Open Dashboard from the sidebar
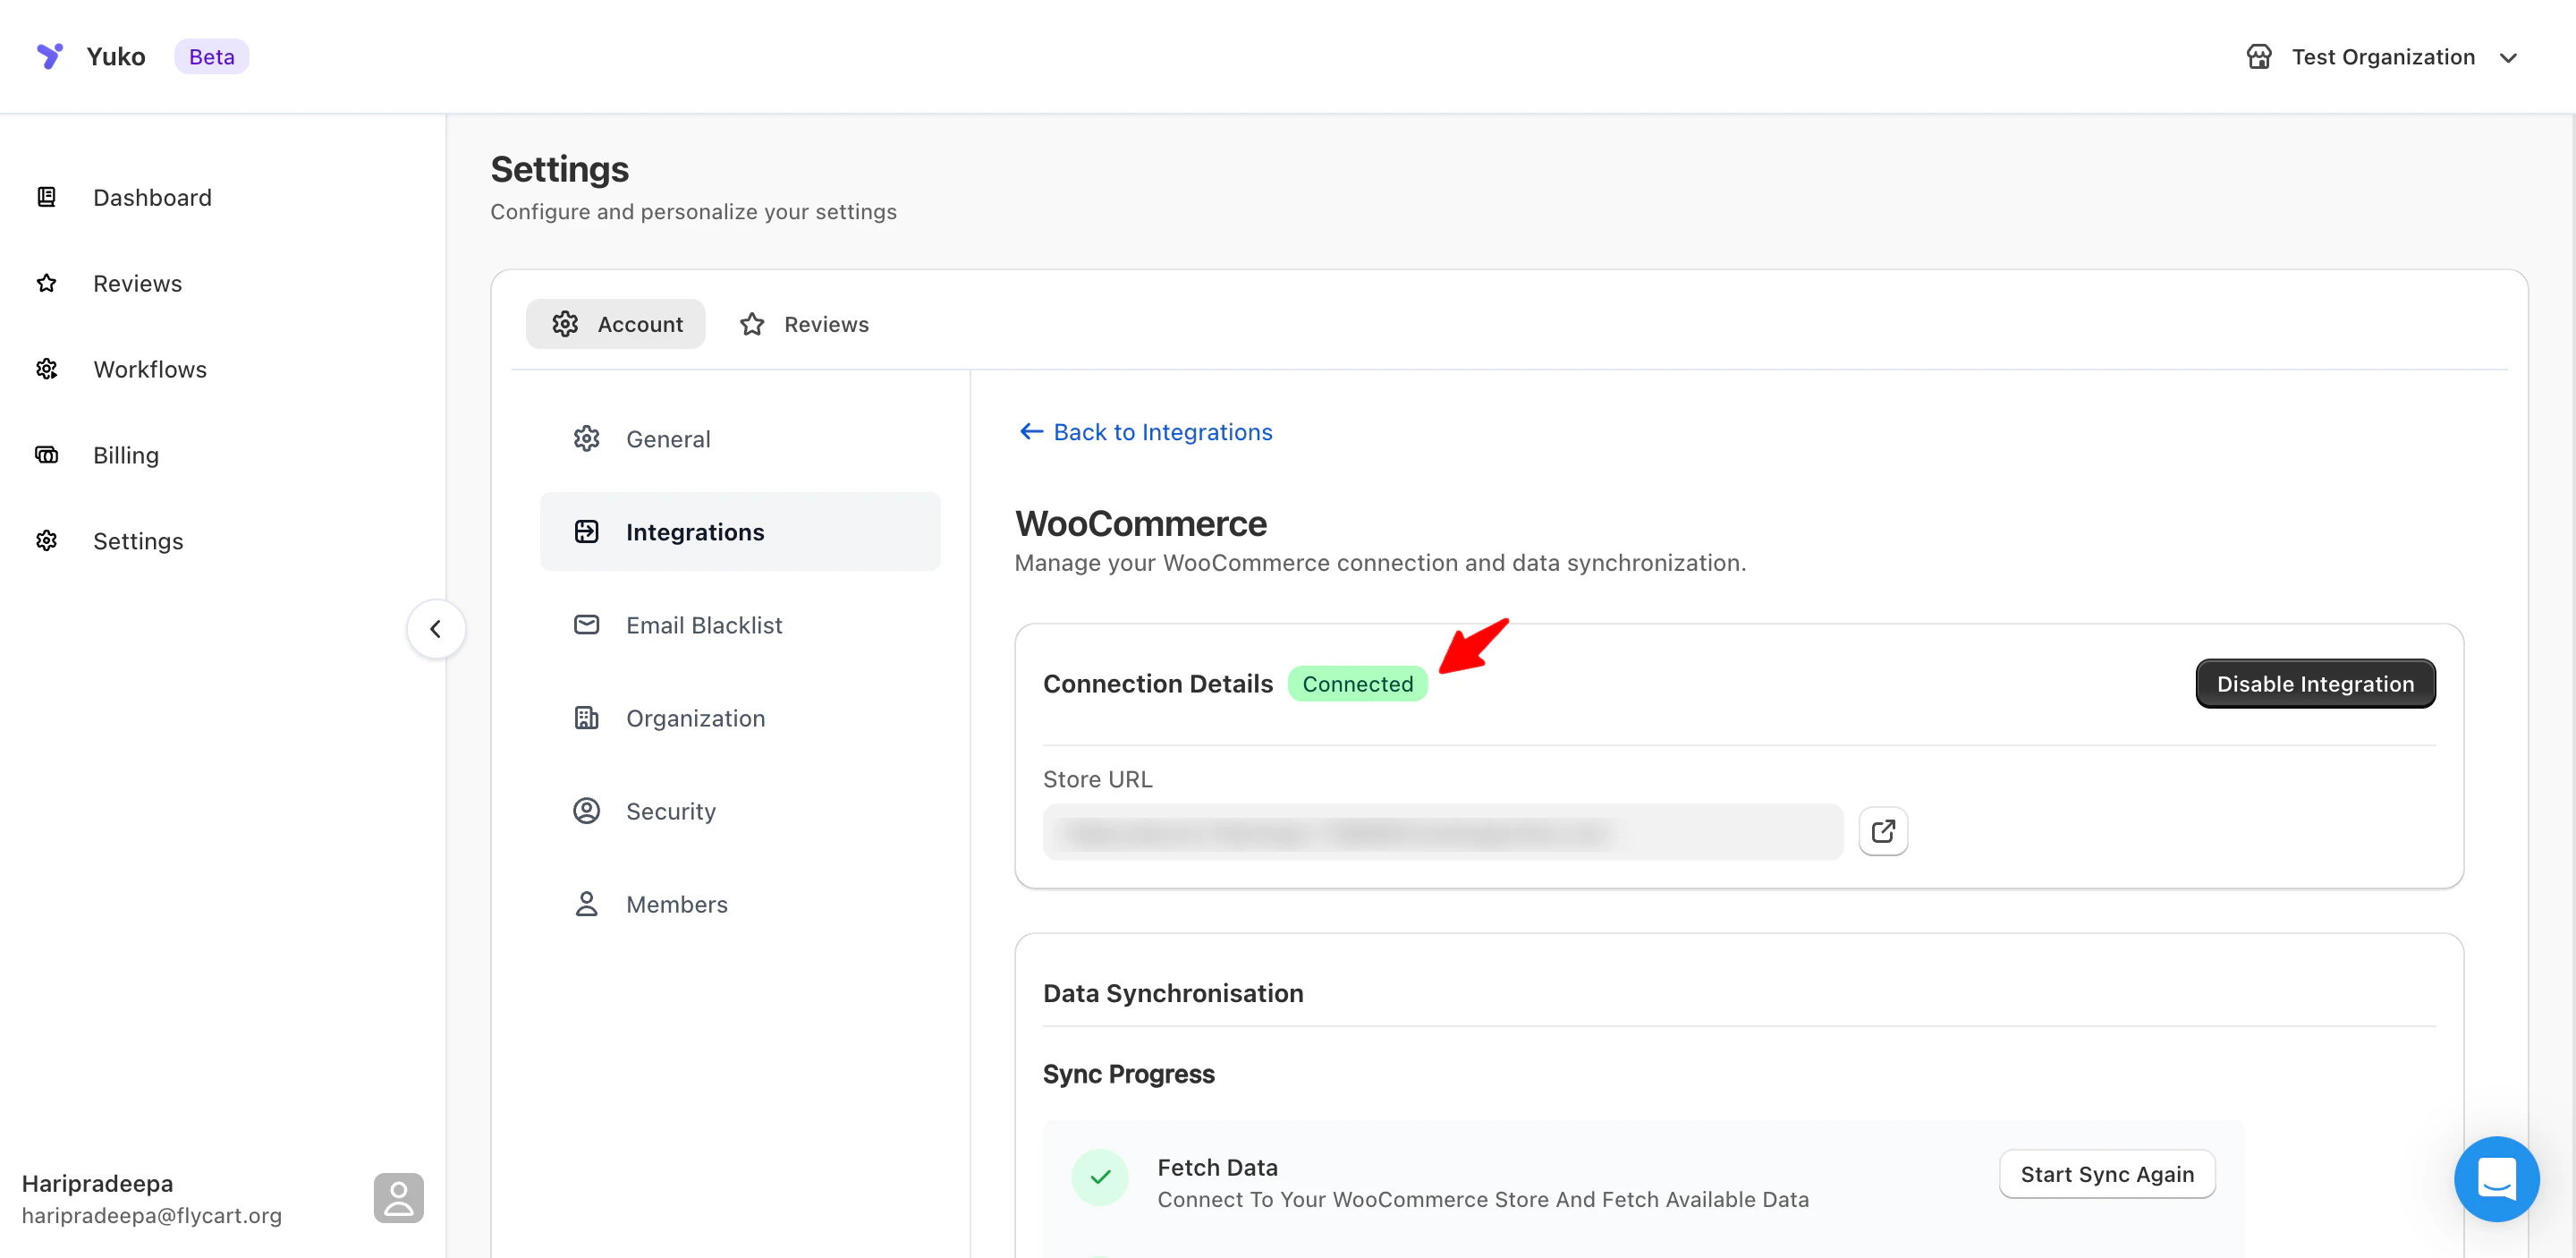 pos(152,197)
